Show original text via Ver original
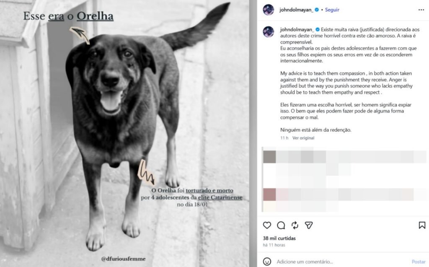This screenshot has width=429, height=267. [303, 138]
